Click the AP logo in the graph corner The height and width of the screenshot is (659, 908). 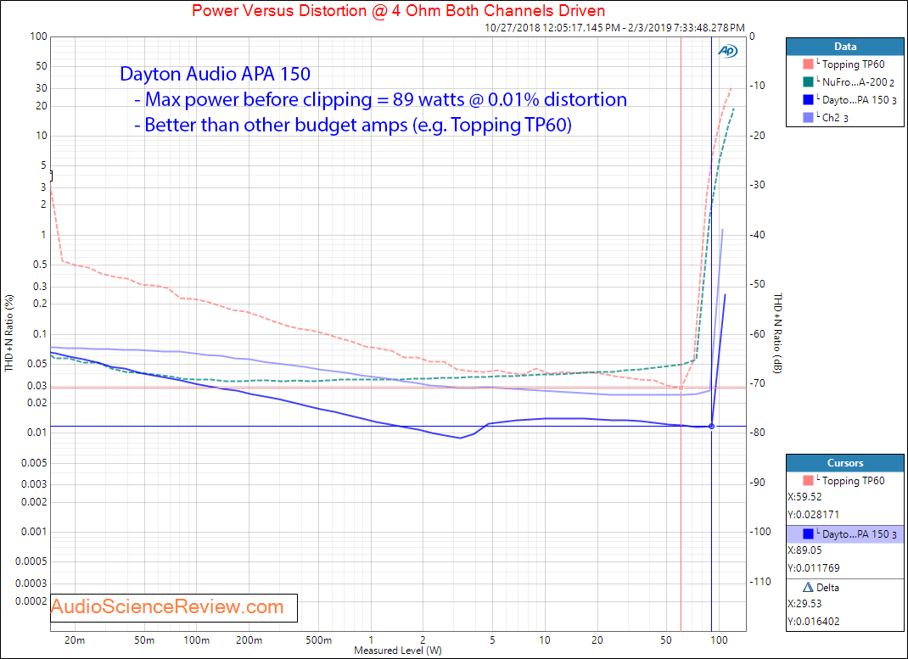click(x=727, y=51)
